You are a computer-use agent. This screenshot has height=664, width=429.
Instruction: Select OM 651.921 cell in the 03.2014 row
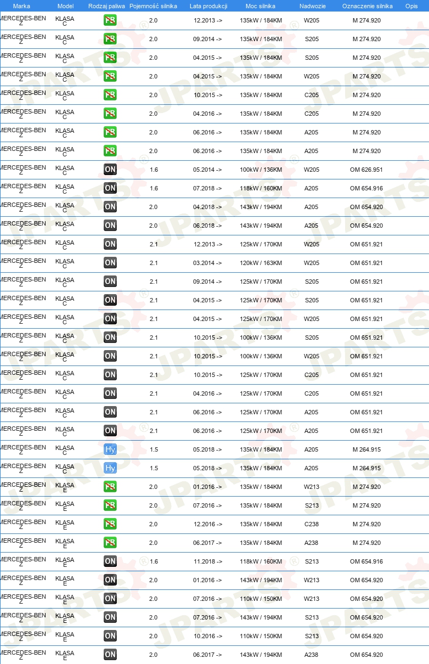click(x=366, y=263)
